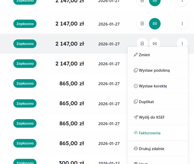This screenshot has height=164, width=194.
Task: Click the Zapłacono badge in the highlighted row
Action: point(25,44)
